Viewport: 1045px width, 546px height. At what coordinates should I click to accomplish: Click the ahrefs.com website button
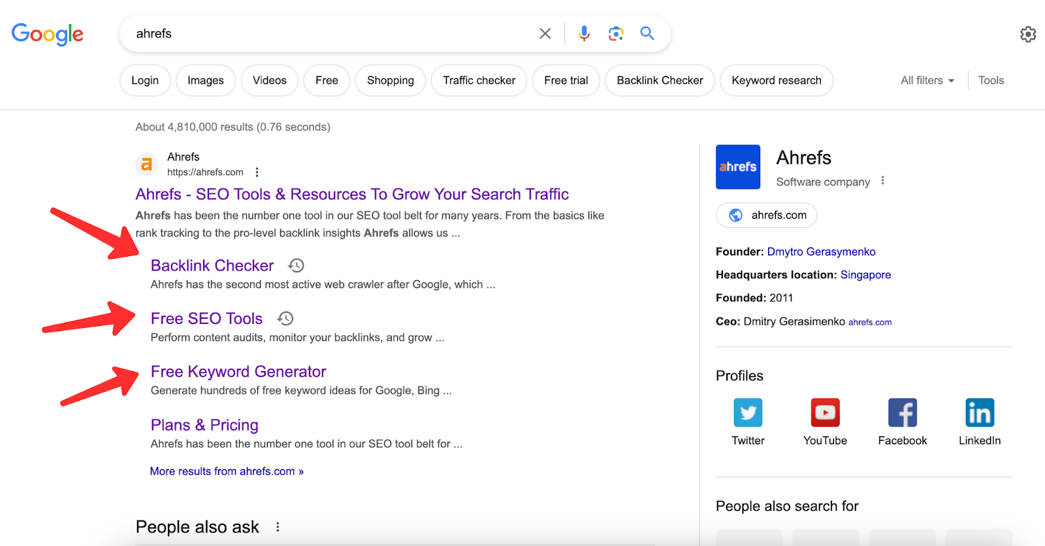click(x=767, y=215)
